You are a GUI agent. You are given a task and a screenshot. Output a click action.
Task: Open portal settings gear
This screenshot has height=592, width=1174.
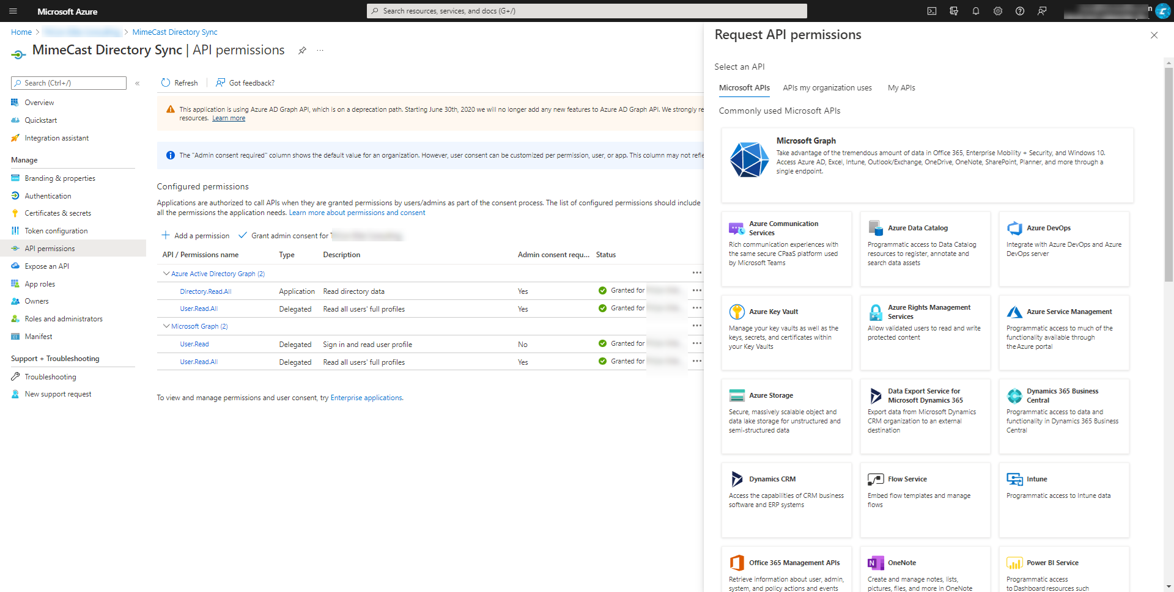click(998, 11)
